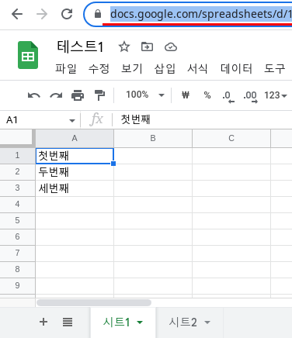
Task: Increase decimal places
Action: 250,97
